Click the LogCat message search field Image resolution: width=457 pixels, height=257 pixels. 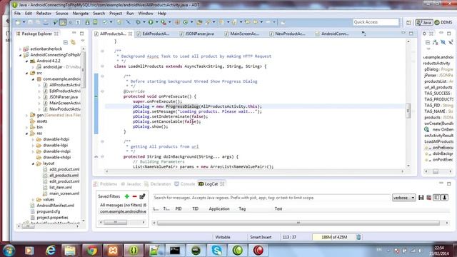point(271,198)
